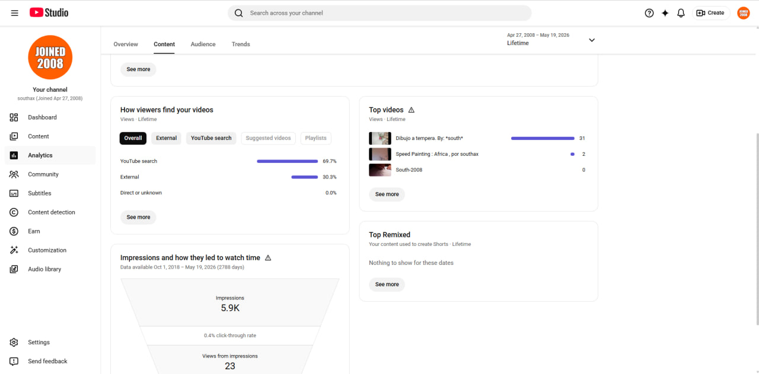Open thumbnail of Speed Painting Africa video
Viewport: 759px width, 374px height.
click(x=380, y=154)
